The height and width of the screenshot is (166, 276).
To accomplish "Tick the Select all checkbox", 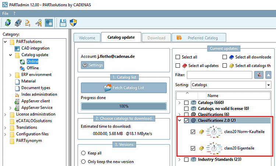I will (x=178, y=57).
